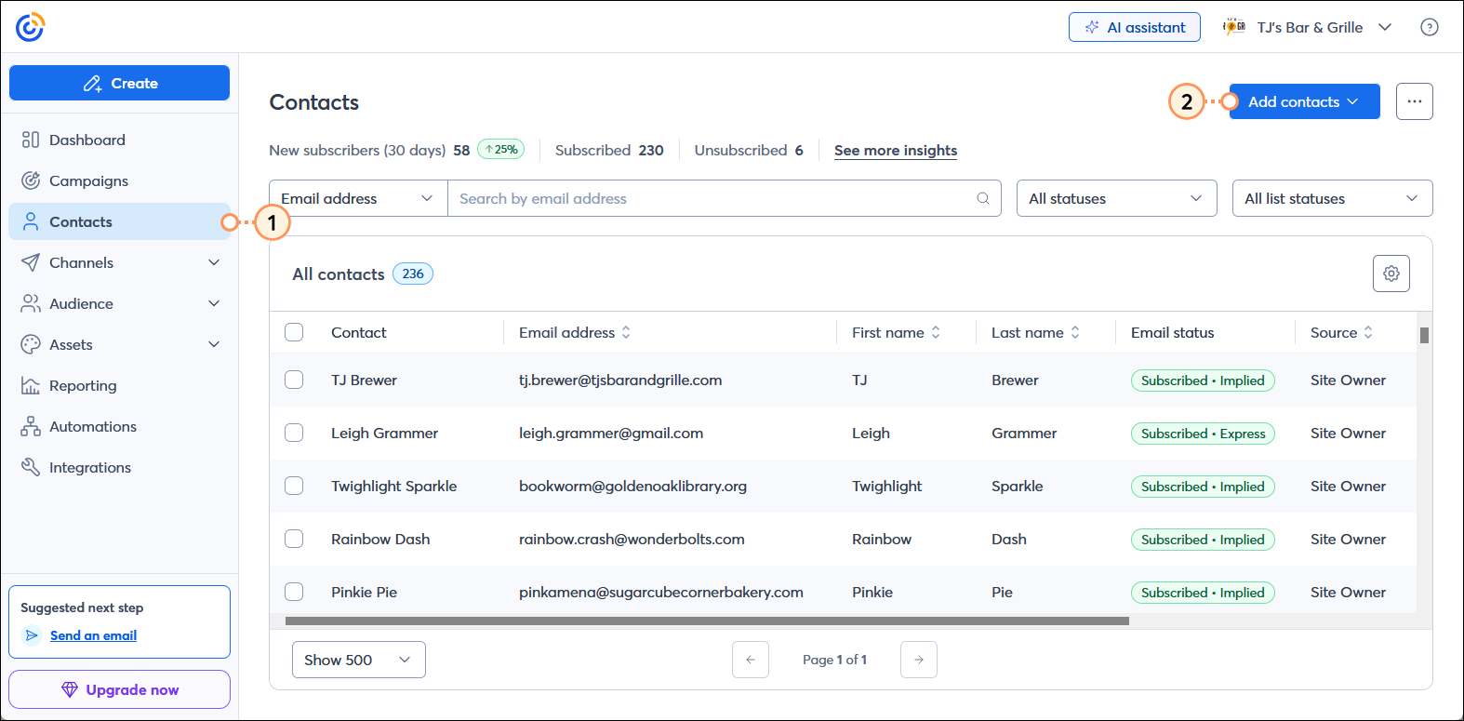Sort by Email address column arrows
The width and height of the screenshot is (1464, 721).
[626, 332]
